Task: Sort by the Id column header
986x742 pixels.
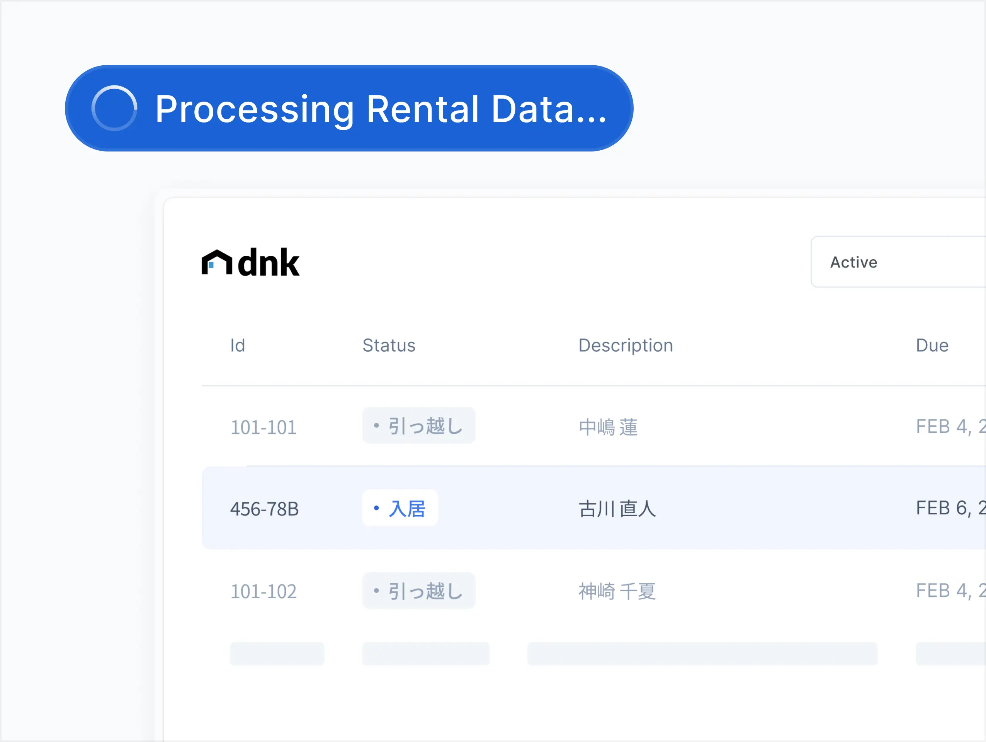Action: 238,345
